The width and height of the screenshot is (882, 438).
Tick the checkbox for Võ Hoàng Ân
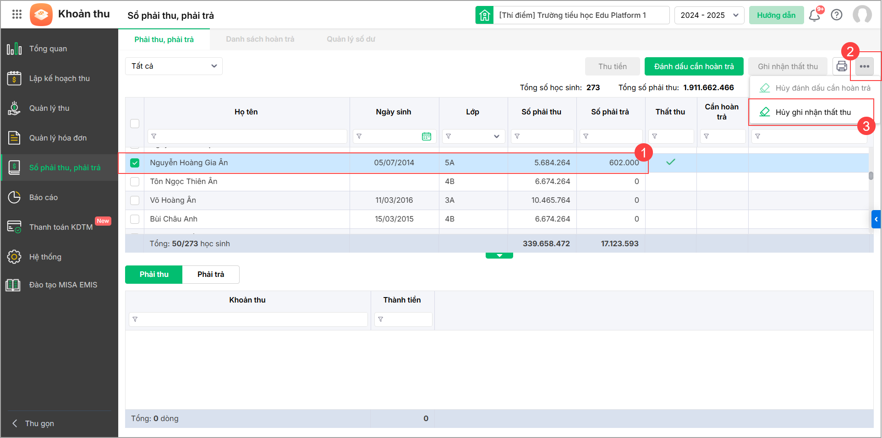click(x=135, y=200)
